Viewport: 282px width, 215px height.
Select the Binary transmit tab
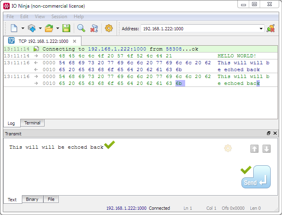coord(32,199)
